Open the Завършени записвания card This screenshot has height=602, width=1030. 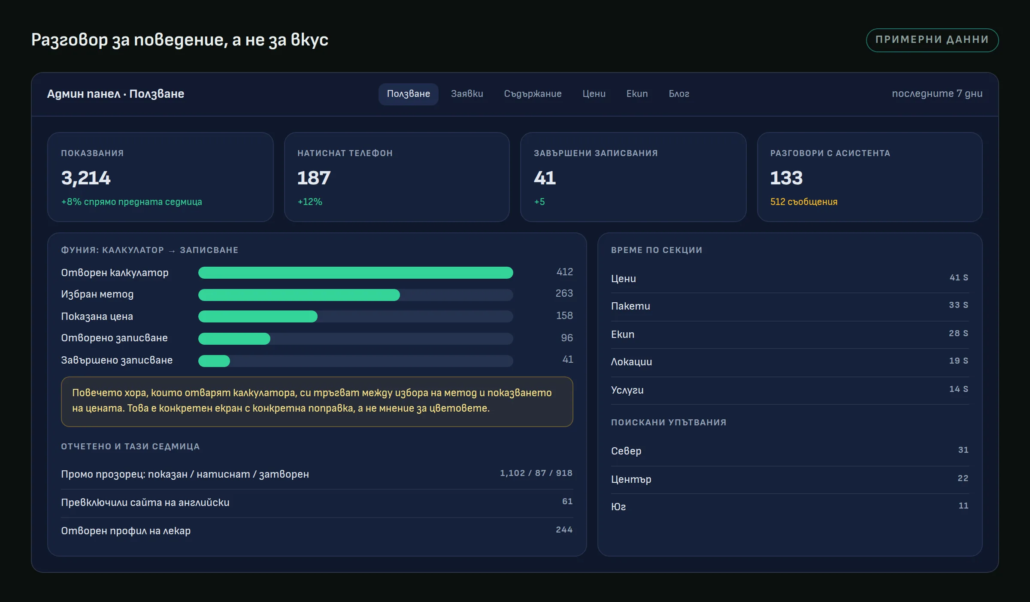click(x=633, y=177)
